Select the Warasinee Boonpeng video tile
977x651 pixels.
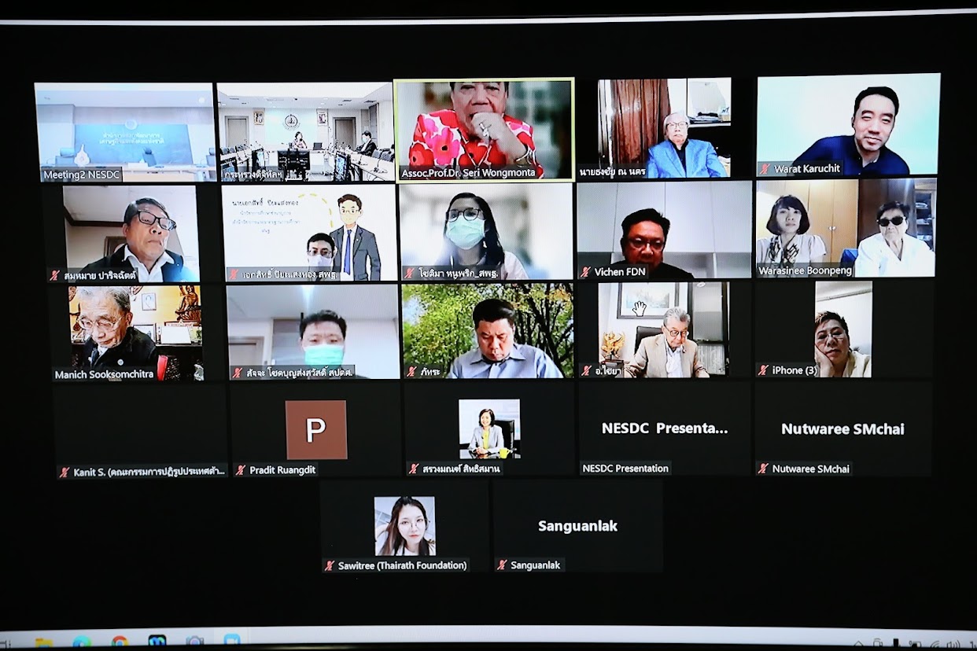(x=846, y=226)
